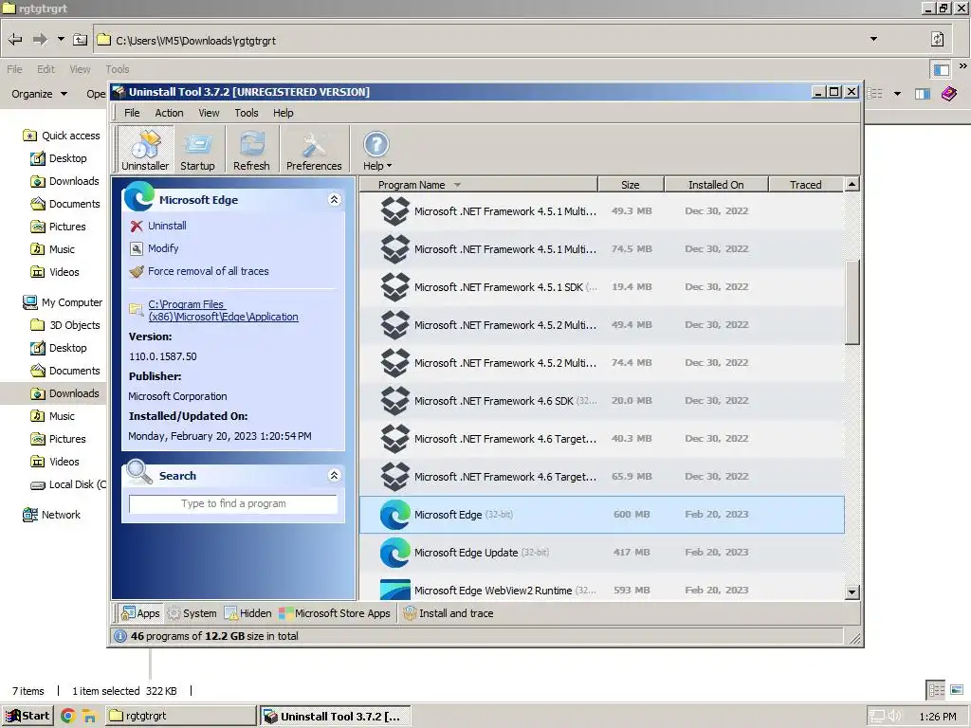Switch Explorer to large icons view
Screen dimensions: 971x728
click(957, 690)
